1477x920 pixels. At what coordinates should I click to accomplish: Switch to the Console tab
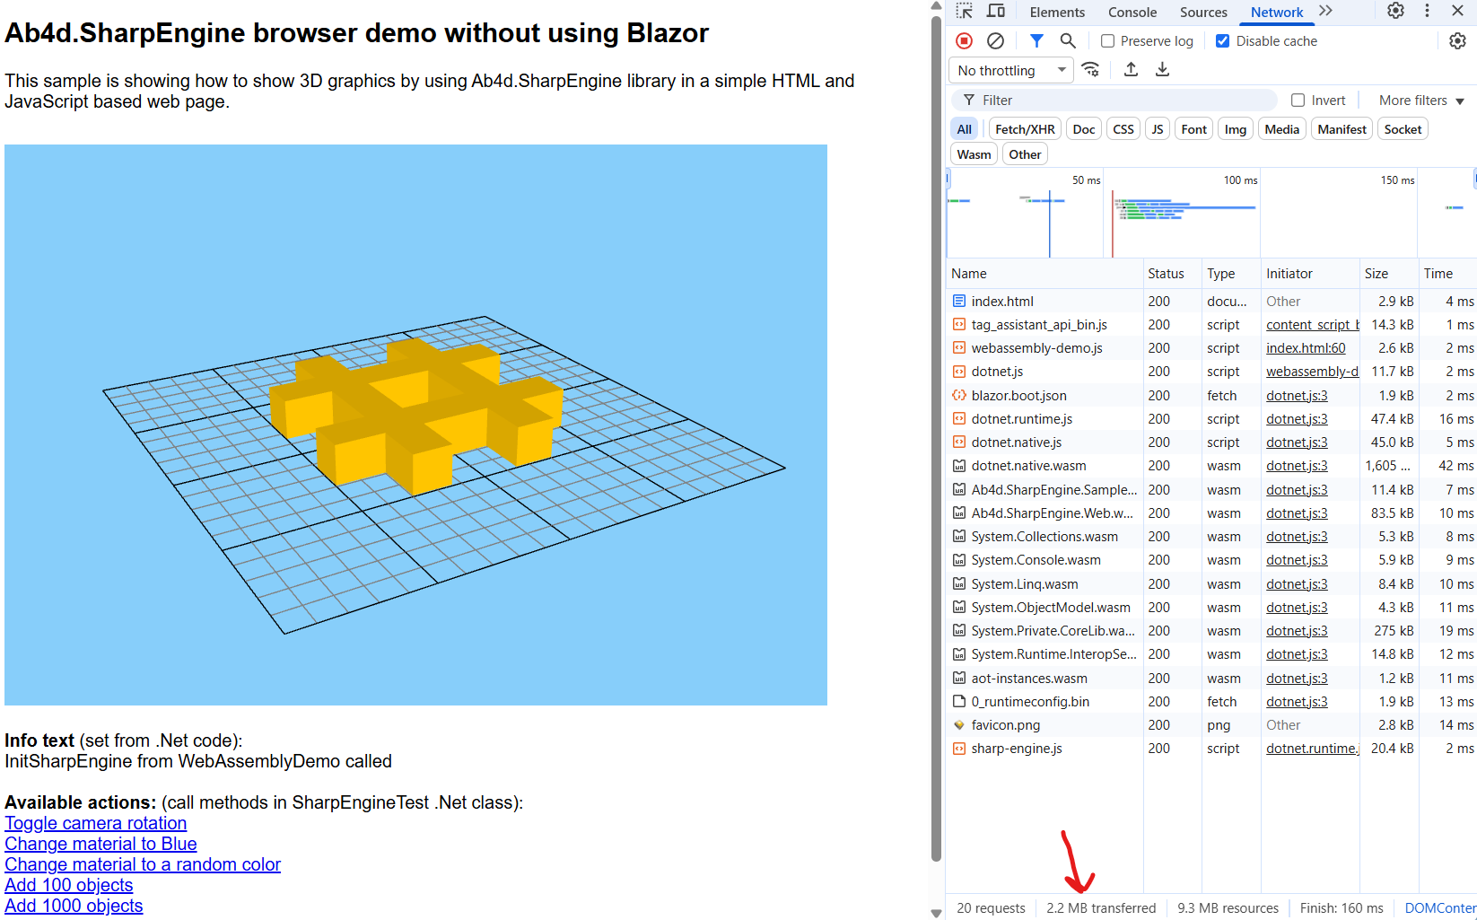pyautogui.click(x=1132, y=13)
